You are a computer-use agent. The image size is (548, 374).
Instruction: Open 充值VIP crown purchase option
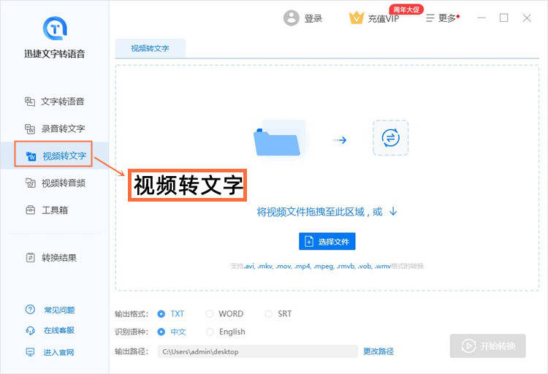(374, 18)
